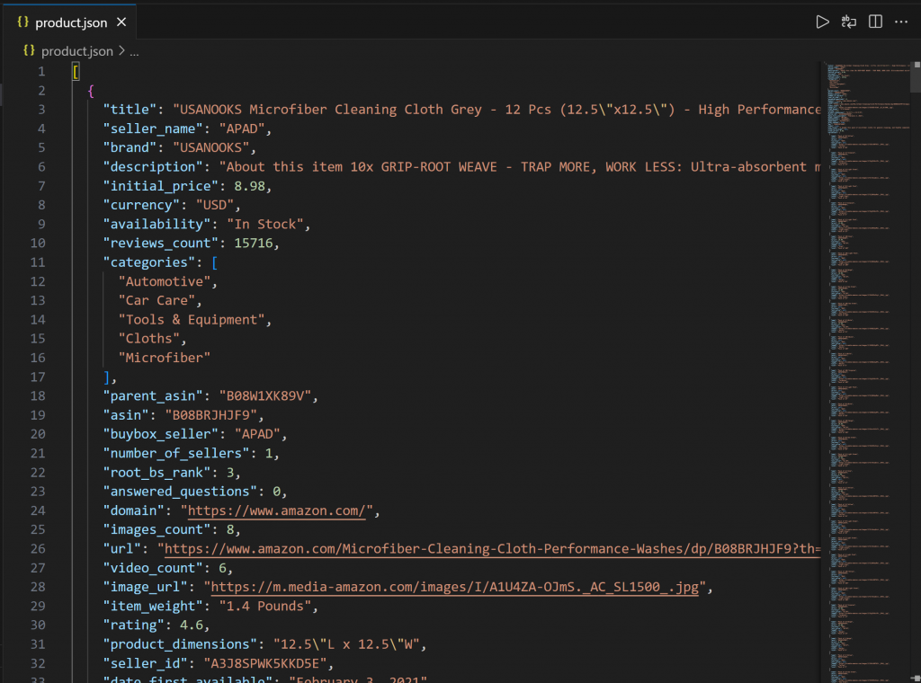Expand the More Actions menu in the editor toolbar

pyautogui.click(x=900, y=22)
